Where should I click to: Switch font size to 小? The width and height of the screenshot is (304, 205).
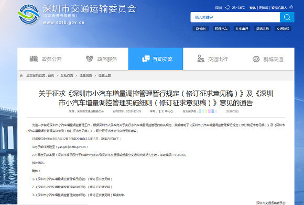pos(169,111)
